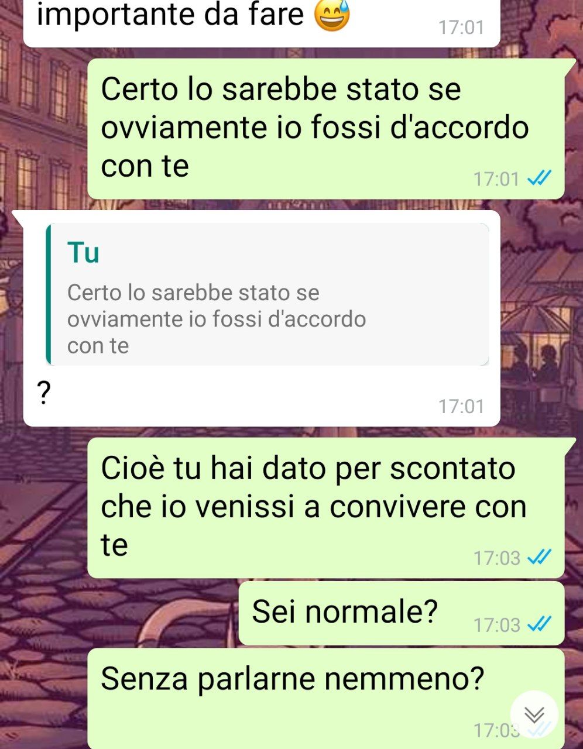Open the quoted reply labeled 'Tu'
The image size is (583, 749).
tap(268, 294)
